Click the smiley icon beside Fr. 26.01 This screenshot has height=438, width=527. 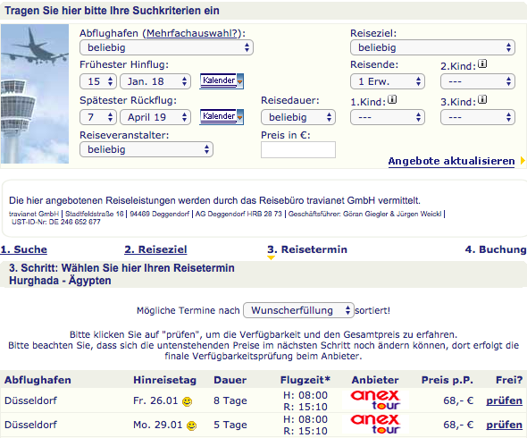click(x=187, y=401)
